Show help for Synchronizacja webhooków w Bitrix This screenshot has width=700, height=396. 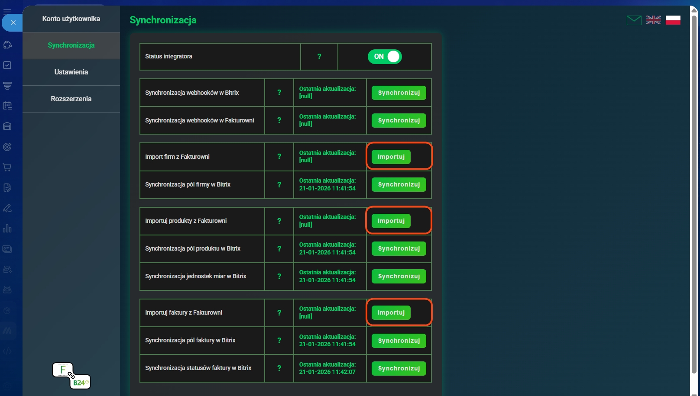click(x=279, y=93)
